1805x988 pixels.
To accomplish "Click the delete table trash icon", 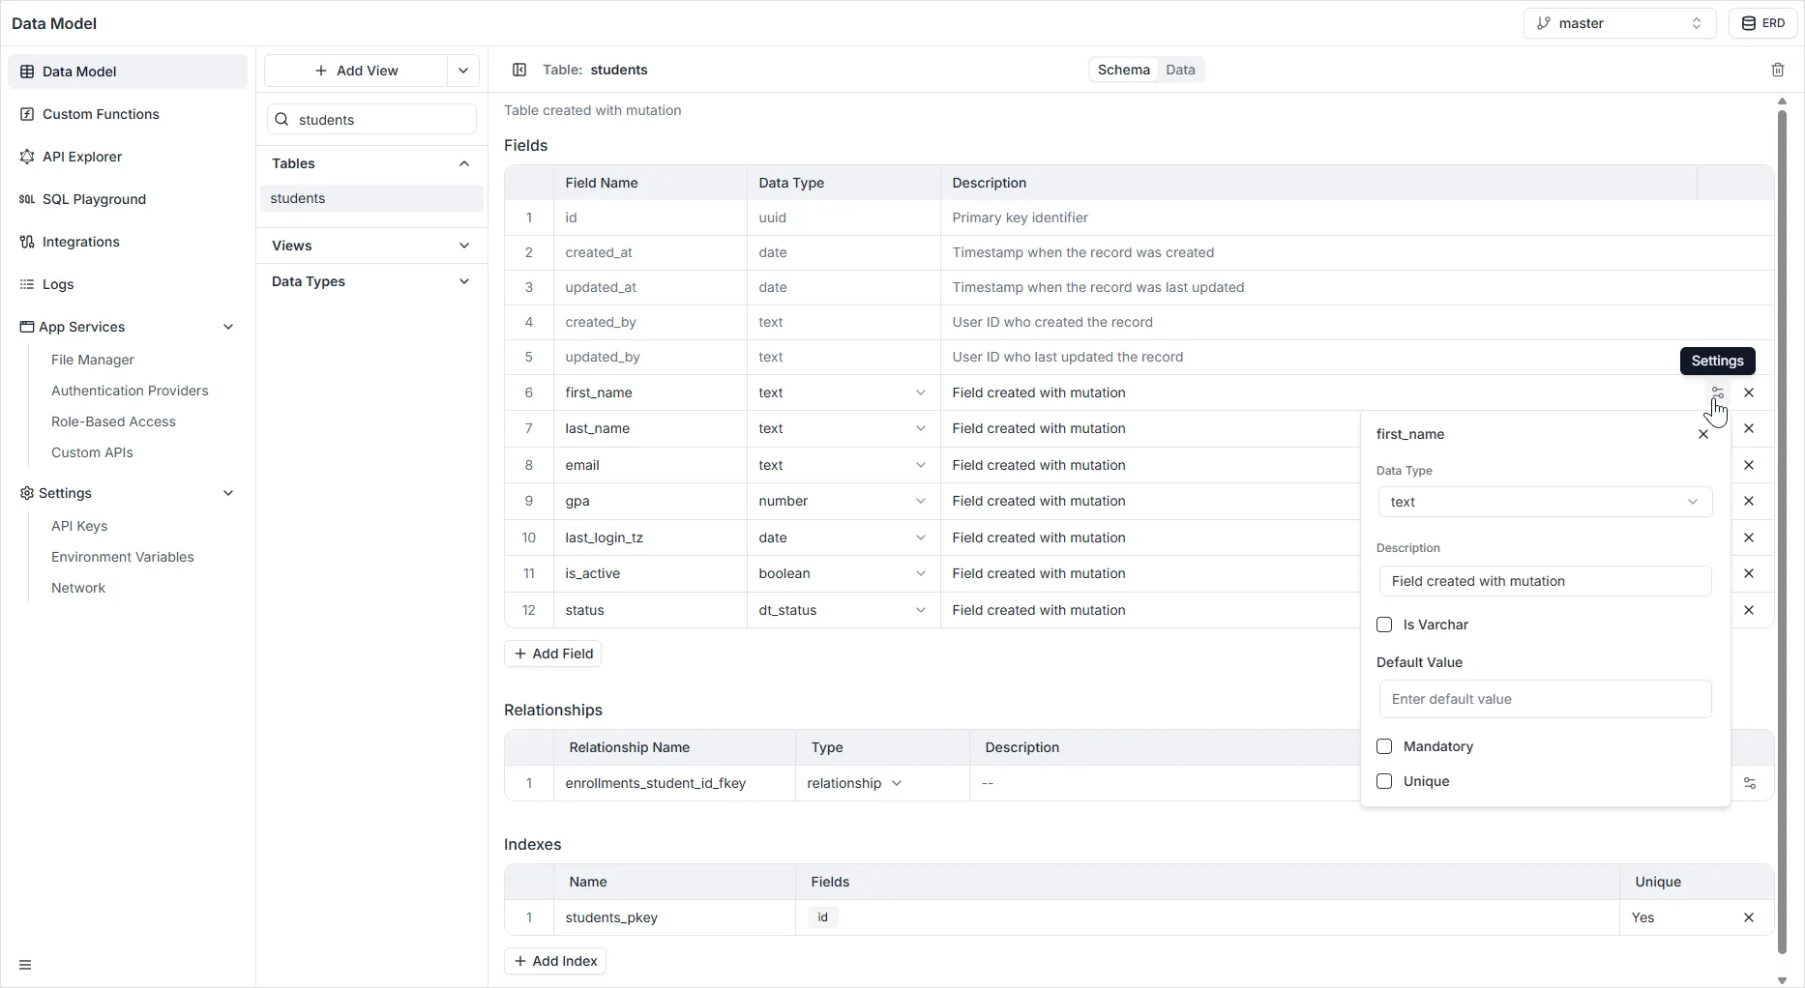I will (1777, 70).
